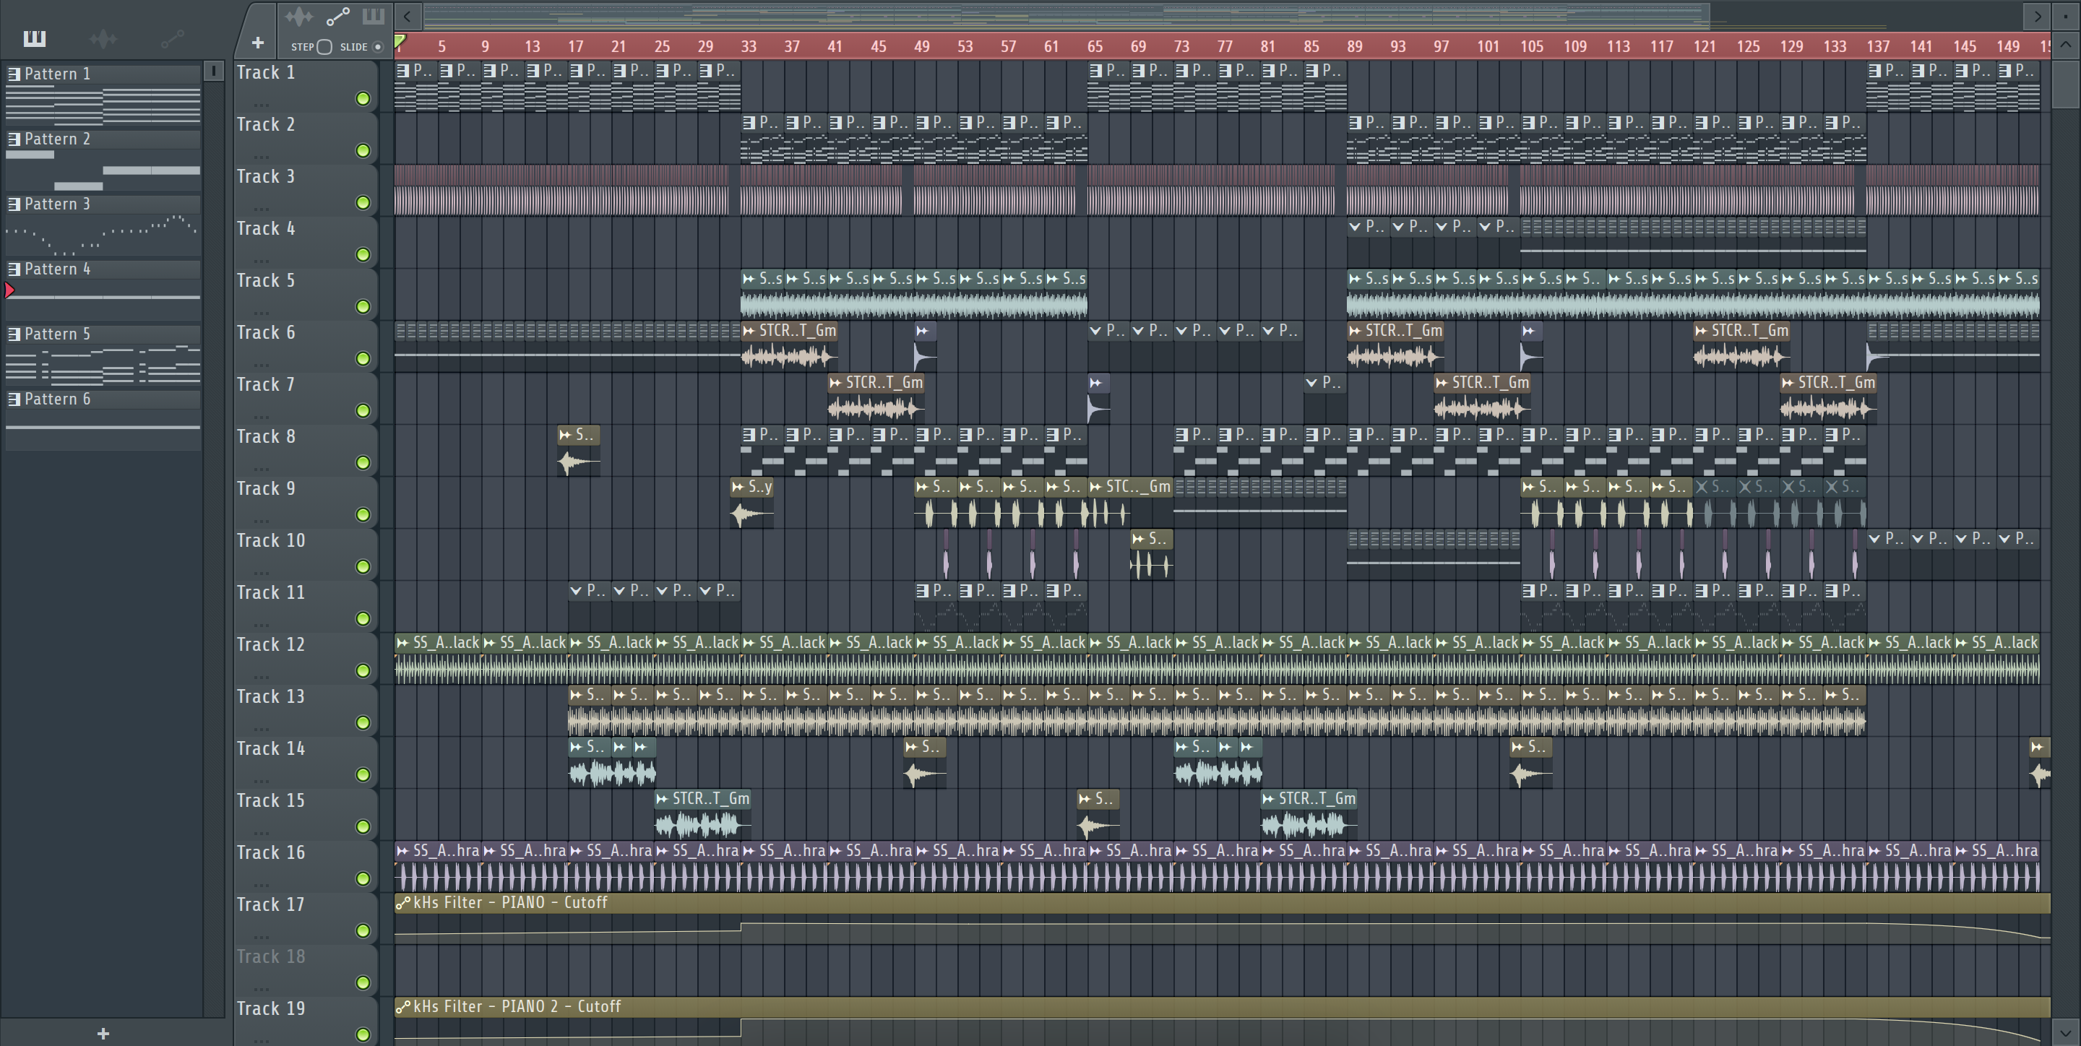Add a new track with the plus button

258,43
